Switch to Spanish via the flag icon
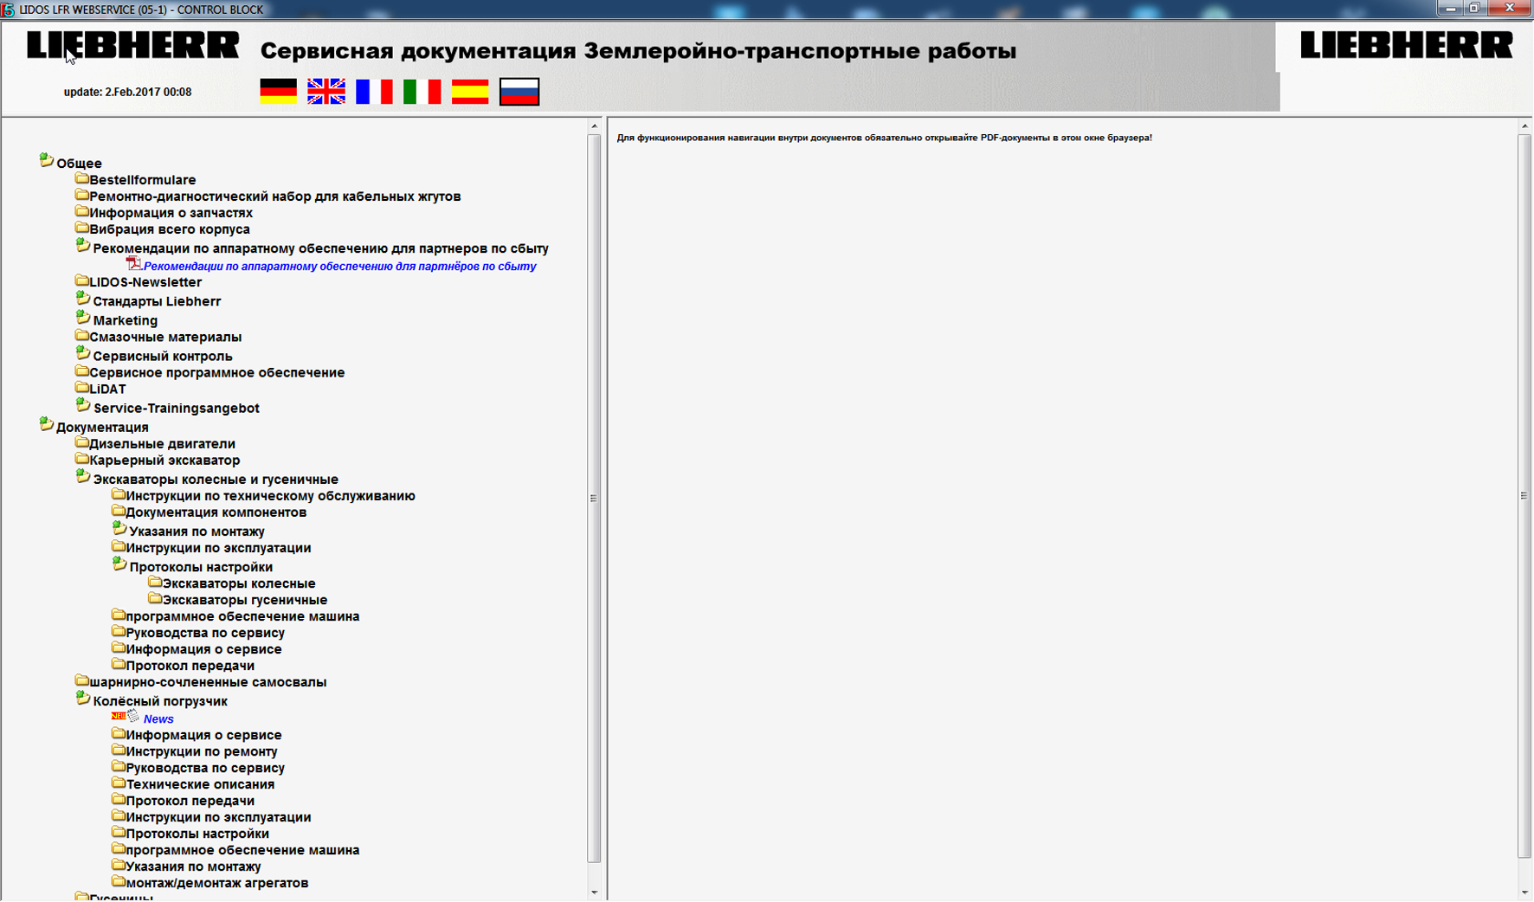The height and width of the screenshot is (902, 1534). (x=470, y=92)
